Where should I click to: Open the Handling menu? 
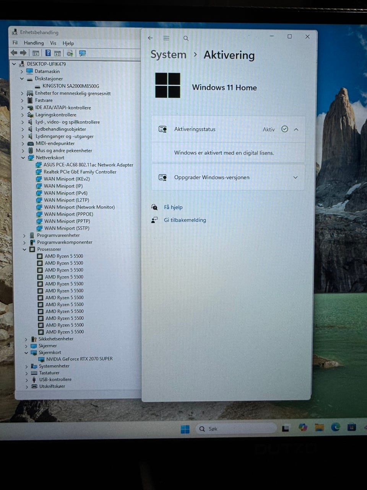(34, 43)
